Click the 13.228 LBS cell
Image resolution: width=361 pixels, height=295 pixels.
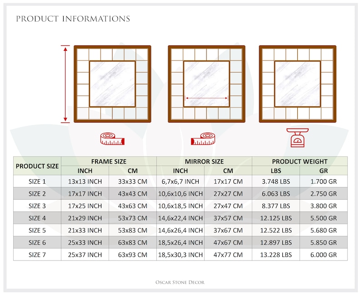coord(276,255)
